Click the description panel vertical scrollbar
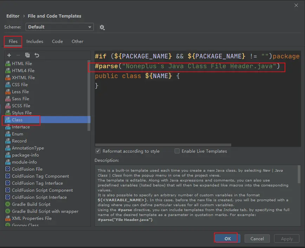Image resolution: width=305 pixels, height=248 pixels. click(x=299, y=174)
